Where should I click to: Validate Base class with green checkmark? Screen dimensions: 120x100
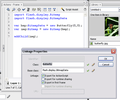pos(88,71)
